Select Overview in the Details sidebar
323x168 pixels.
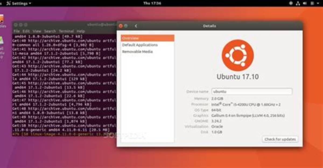point(148,38)
